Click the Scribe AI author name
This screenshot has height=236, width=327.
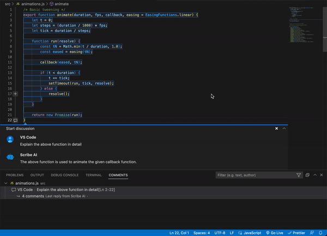pos(28,155)
